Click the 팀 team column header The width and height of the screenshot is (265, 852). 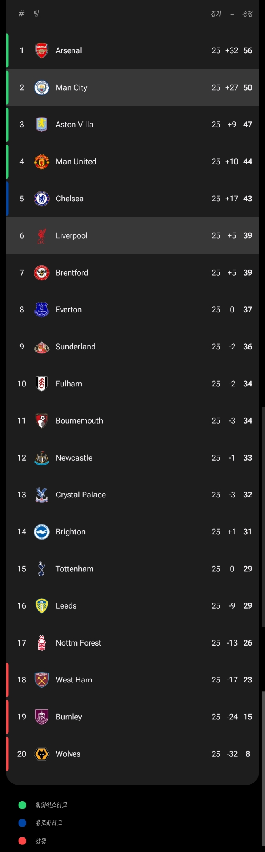pos(37,14)
